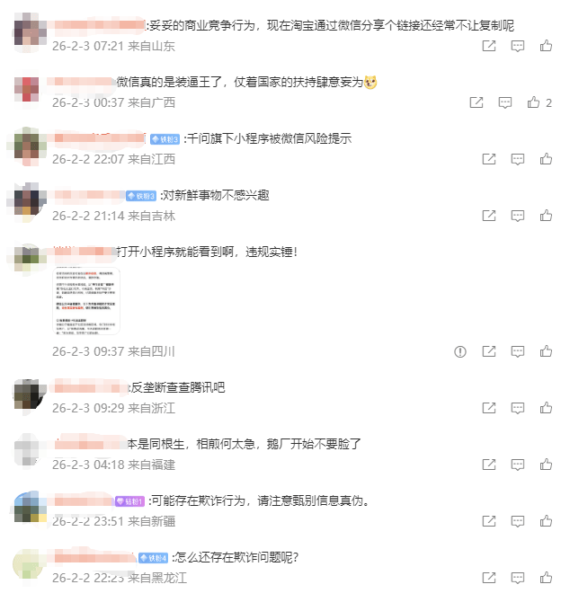Click the 钻粉1 badge on 新疆 comment

coord(129,501)
